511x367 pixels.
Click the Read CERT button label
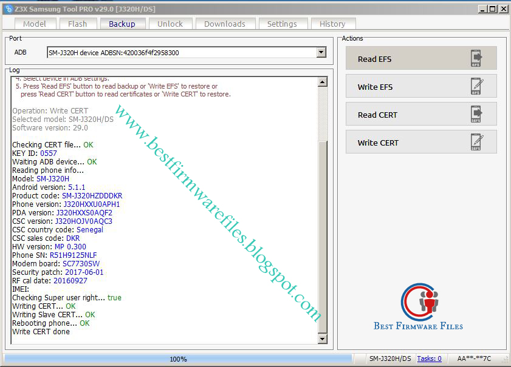point(377,115)
